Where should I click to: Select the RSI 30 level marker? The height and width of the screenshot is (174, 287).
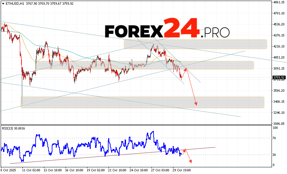click(x=274, y=155)
